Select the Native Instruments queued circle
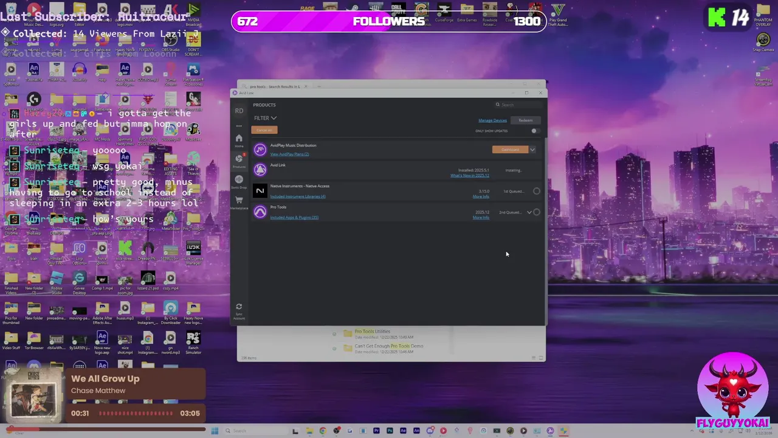The width and height of the screenshot is (778, 438). [x=537, y=191]
